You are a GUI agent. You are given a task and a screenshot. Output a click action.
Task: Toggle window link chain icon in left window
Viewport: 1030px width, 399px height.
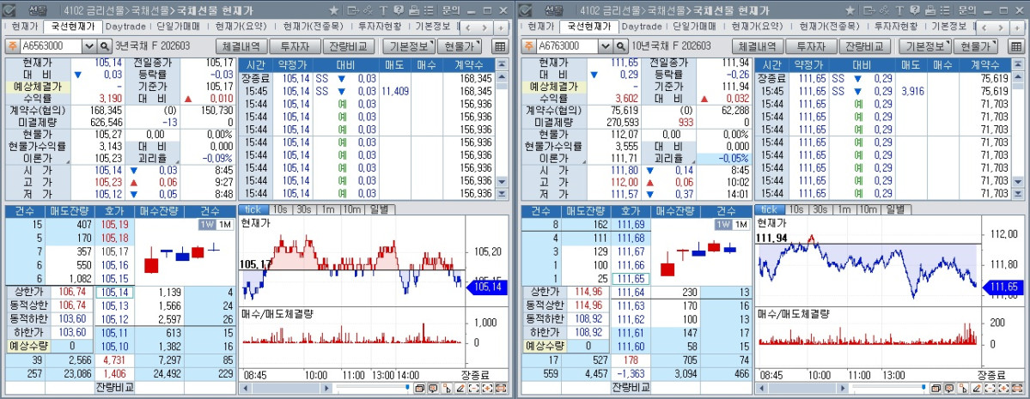pos(368,10)
